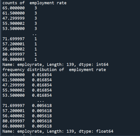
Task: Select 71.699997 in the counts list
Action: pyautogui.click(x=13, y=39)
